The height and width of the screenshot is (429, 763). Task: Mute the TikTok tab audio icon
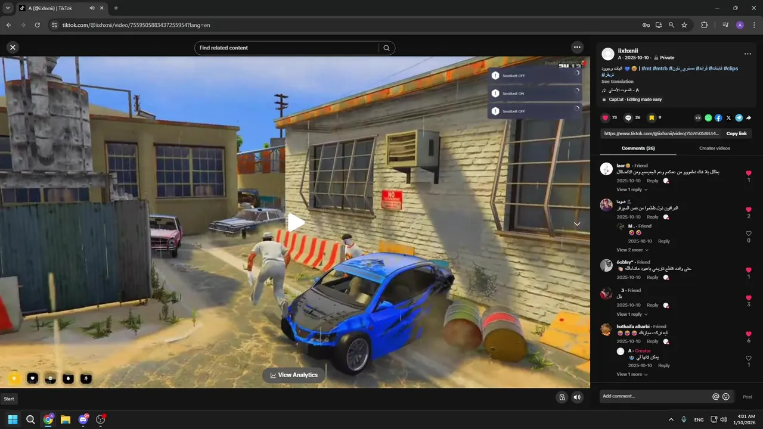point(92,8)
